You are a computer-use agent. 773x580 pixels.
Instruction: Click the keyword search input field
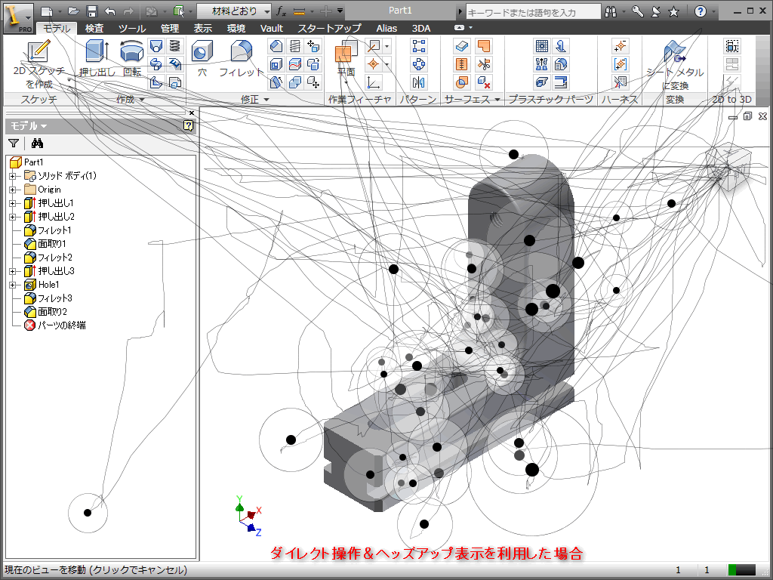coord(532,12)
